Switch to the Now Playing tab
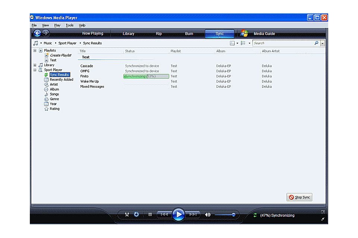The width and height of the screenshot is (358, 238). pyautogui.click(x=93, y=33)
